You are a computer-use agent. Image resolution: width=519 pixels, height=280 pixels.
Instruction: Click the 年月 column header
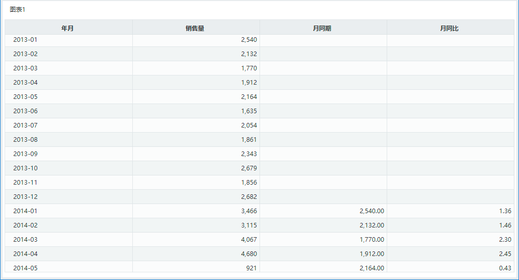pyautogui.click(x=68, y=28)
